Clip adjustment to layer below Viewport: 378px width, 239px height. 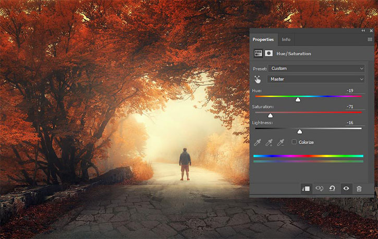[306, 188]
